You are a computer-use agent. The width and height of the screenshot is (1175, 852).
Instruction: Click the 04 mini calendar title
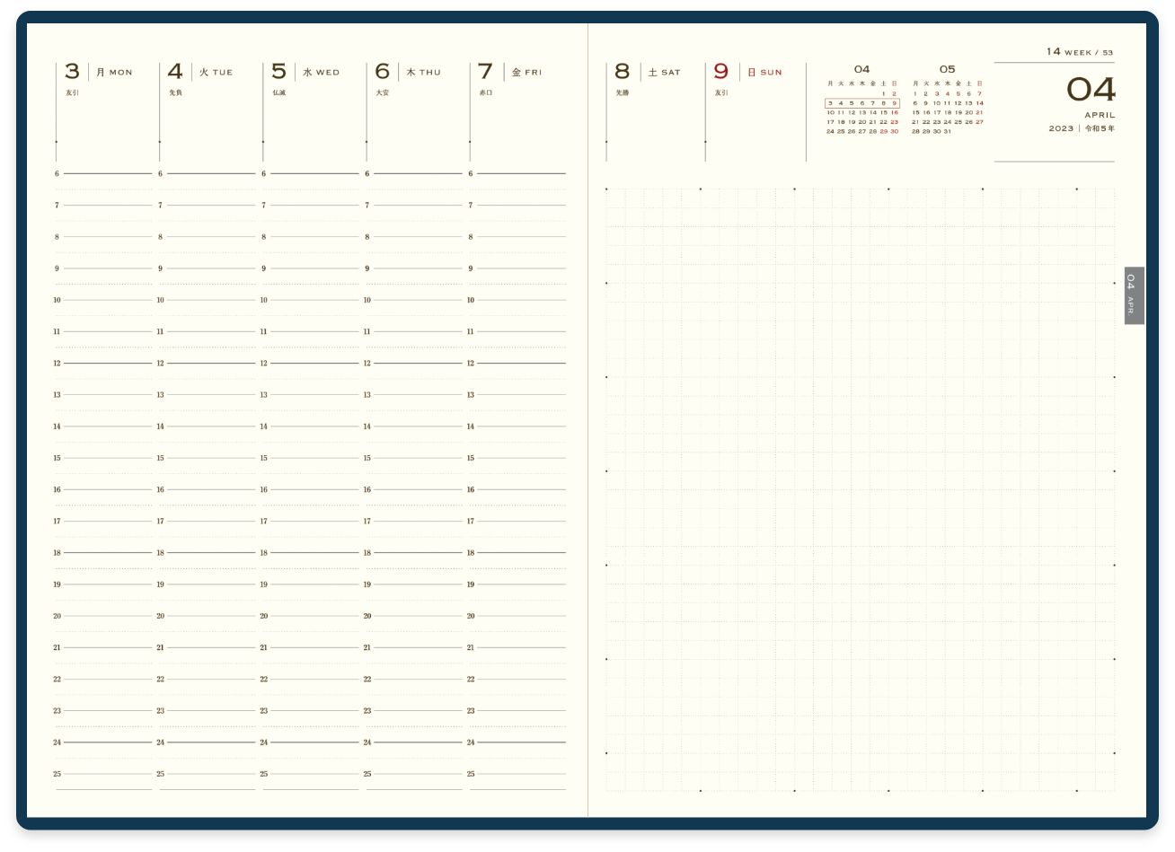point(861,69)
